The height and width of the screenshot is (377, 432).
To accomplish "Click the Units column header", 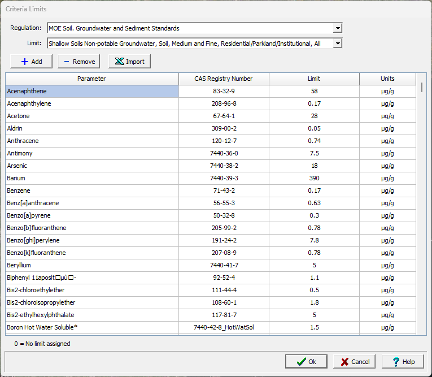I will coord(387,79).
